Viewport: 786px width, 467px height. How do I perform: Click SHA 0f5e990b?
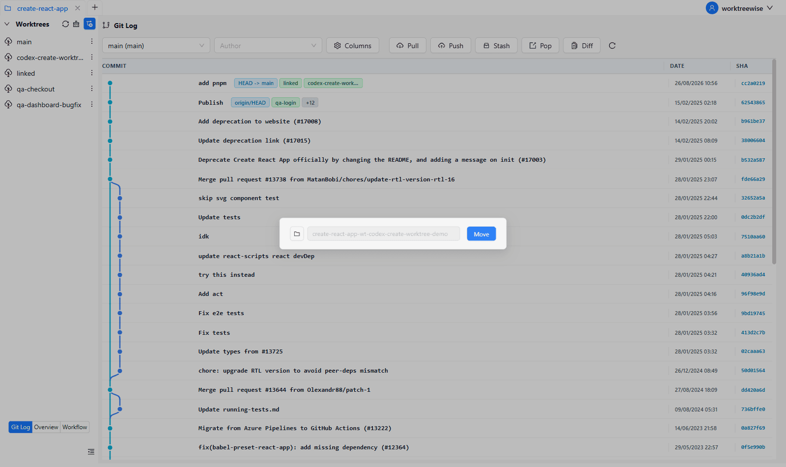click(753, 447)
